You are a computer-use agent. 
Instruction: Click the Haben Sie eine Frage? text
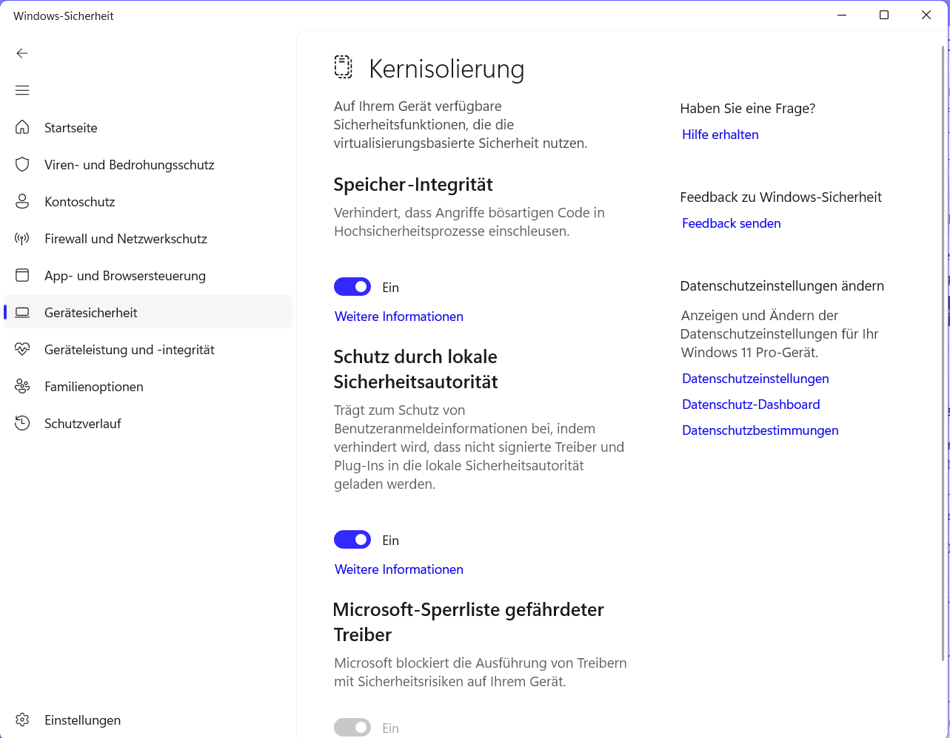pos(748,109)
